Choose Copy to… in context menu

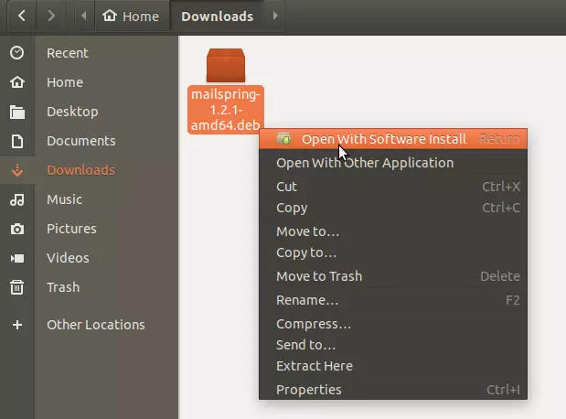pos(393,252)
